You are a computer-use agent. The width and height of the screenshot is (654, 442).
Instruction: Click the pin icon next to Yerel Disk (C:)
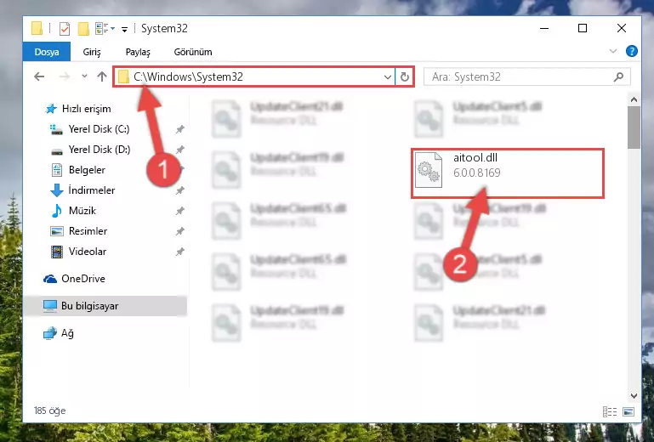tap(179, 129)
